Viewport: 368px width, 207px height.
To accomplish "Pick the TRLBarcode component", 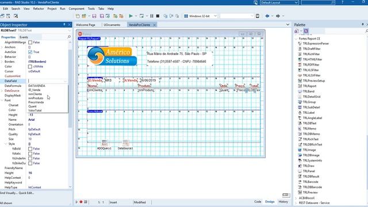I will pyautogui.click(x=310, y=182).
